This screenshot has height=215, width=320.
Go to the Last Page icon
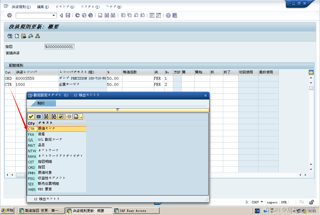[x=142, y=15]
